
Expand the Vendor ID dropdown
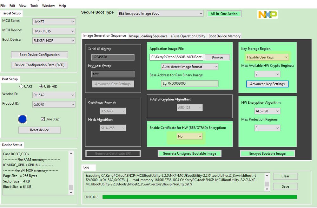(54, 95)
